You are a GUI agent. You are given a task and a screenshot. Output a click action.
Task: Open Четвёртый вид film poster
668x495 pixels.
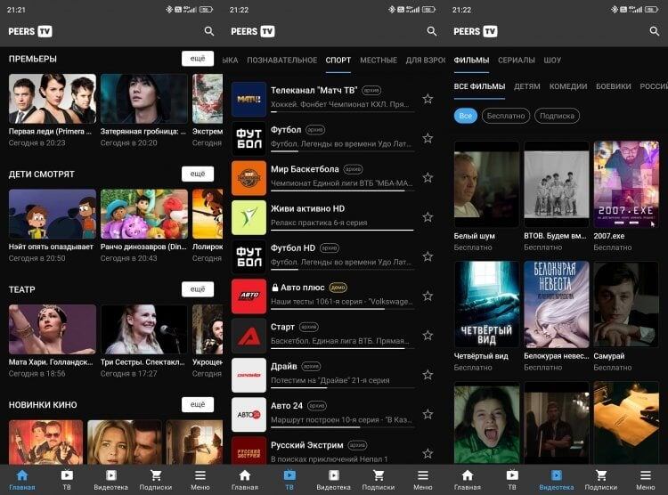[486, 304]
